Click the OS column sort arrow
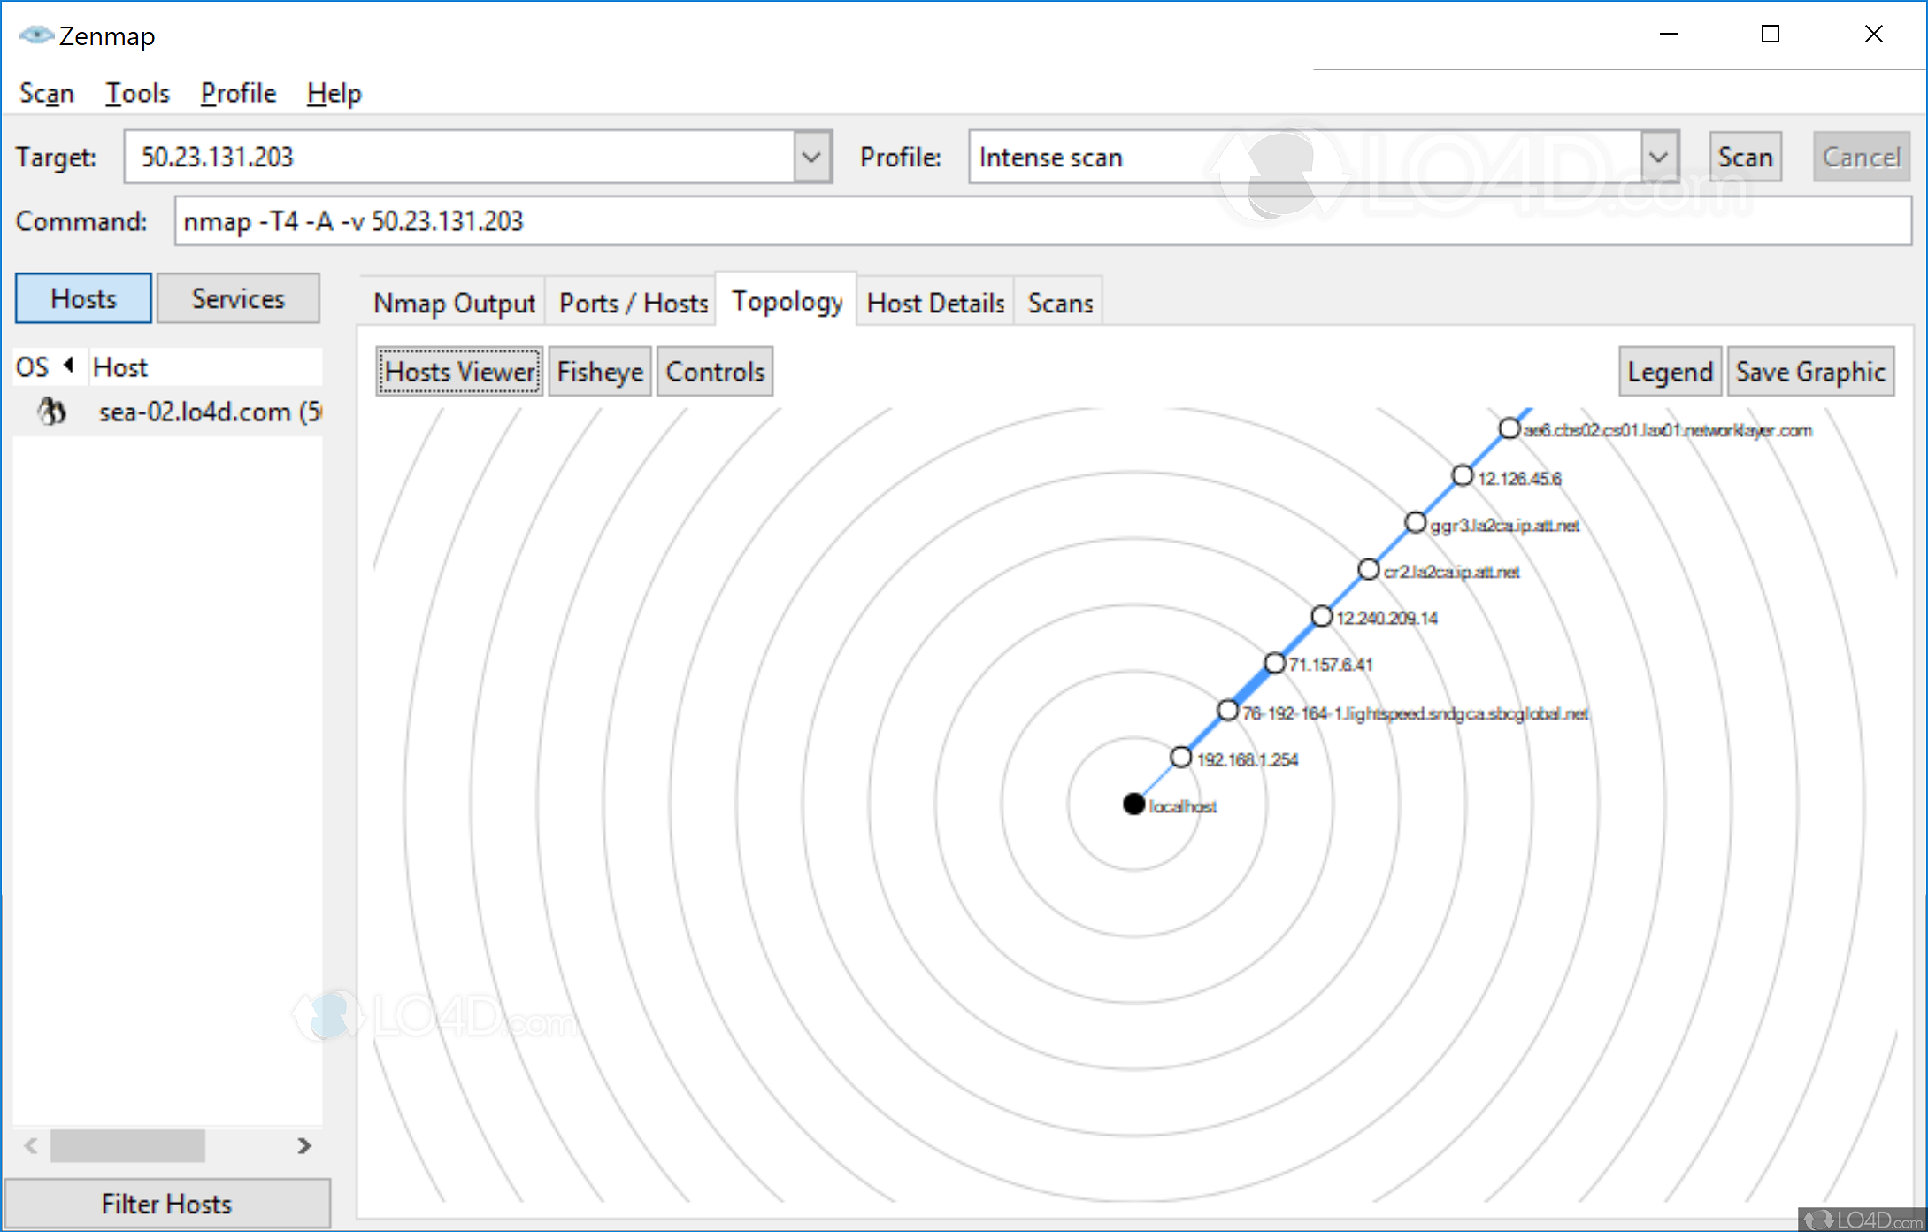The image size is (1928, 1232). click(x=68, y=366)
